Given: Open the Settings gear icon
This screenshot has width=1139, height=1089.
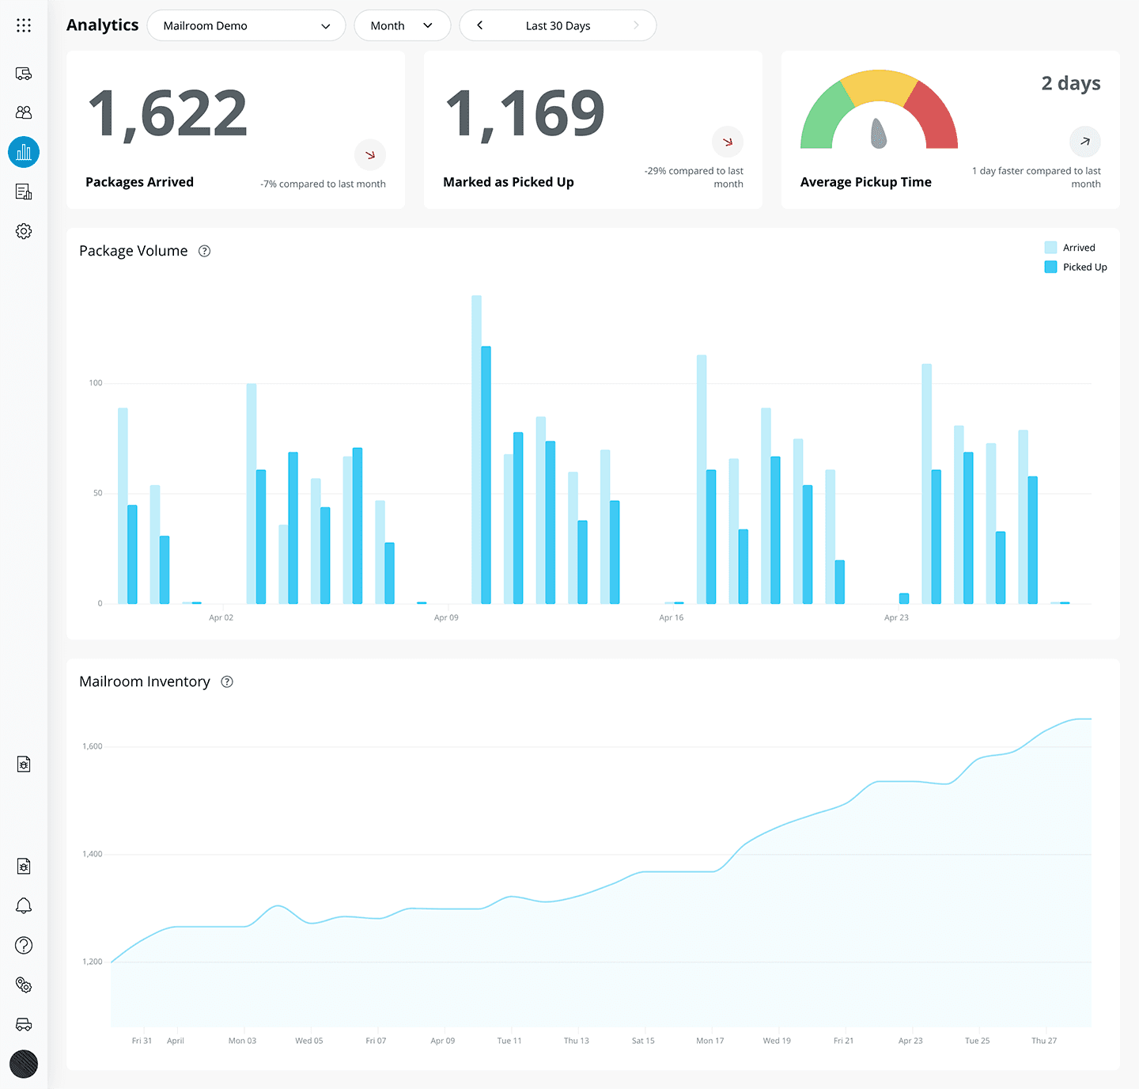Looking at the screenshot, I should tap(24, 230).
